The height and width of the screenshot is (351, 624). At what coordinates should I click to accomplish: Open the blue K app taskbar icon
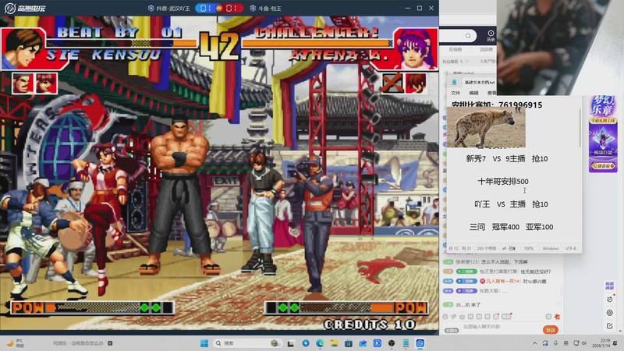378,343
